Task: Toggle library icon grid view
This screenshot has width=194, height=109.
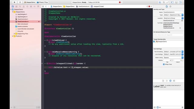Action: pos(155,107)
